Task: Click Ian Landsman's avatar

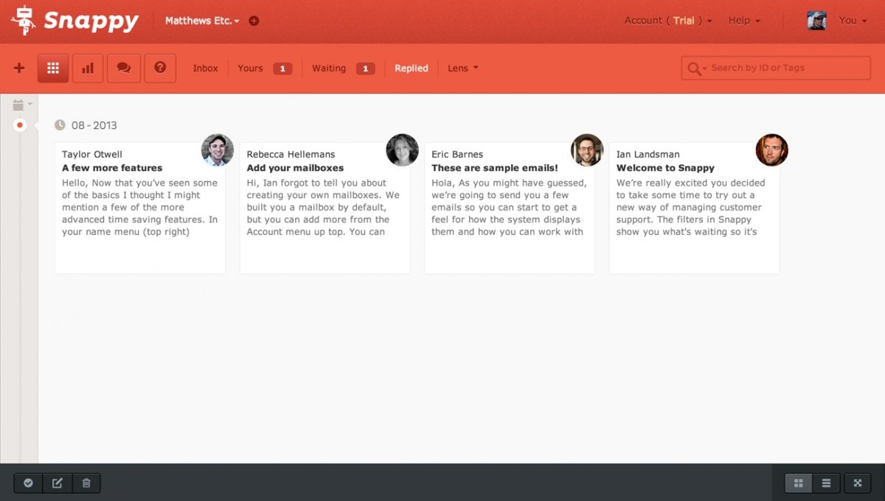Action: 772,150
